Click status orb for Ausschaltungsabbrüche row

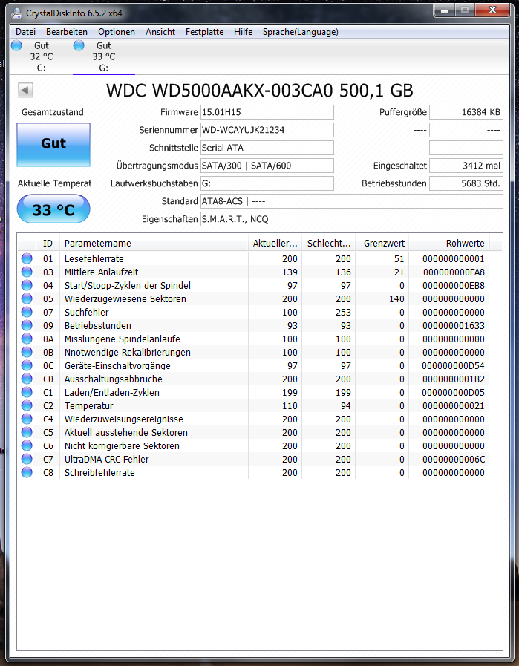coord(27,379)
